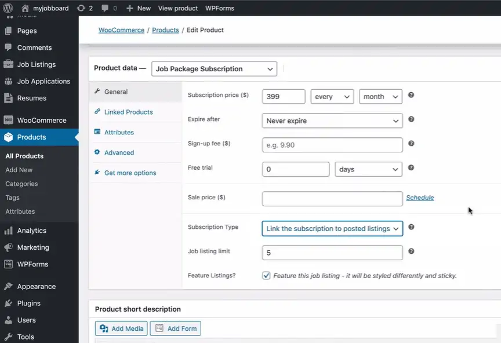Click the Job Listings briefcase icon
This screenshot has width=501, height=343.
[8, 64]
